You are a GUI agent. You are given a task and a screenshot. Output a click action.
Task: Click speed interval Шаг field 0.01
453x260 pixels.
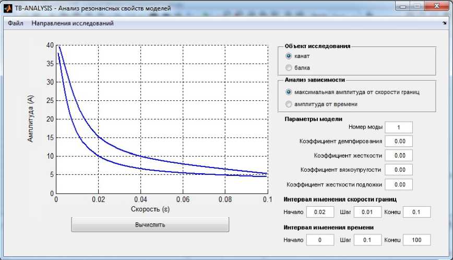(x=367, y=212)
